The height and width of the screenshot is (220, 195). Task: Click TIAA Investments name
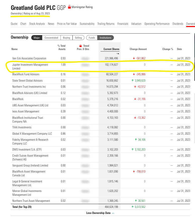click(22, 127)
